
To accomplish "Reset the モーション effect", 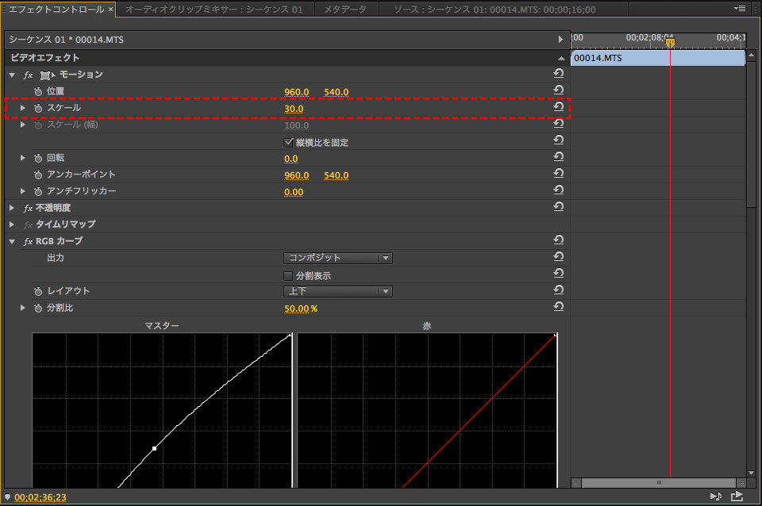I will pyautogui.click(x=558, y=73).
